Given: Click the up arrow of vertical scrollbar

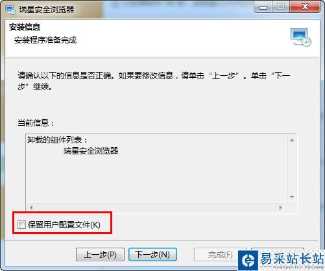Looking at the screenshot, I should click(292, 140).
